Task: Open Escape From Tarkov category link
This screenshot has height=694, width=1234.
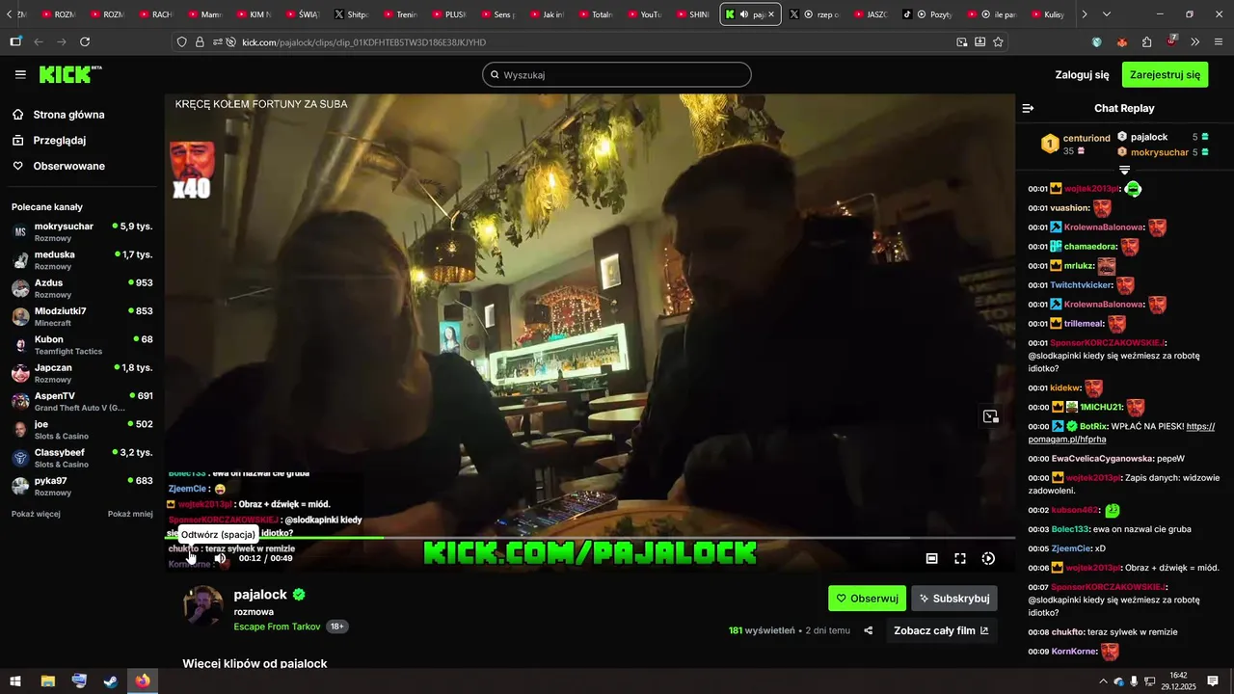Action: 277,627
